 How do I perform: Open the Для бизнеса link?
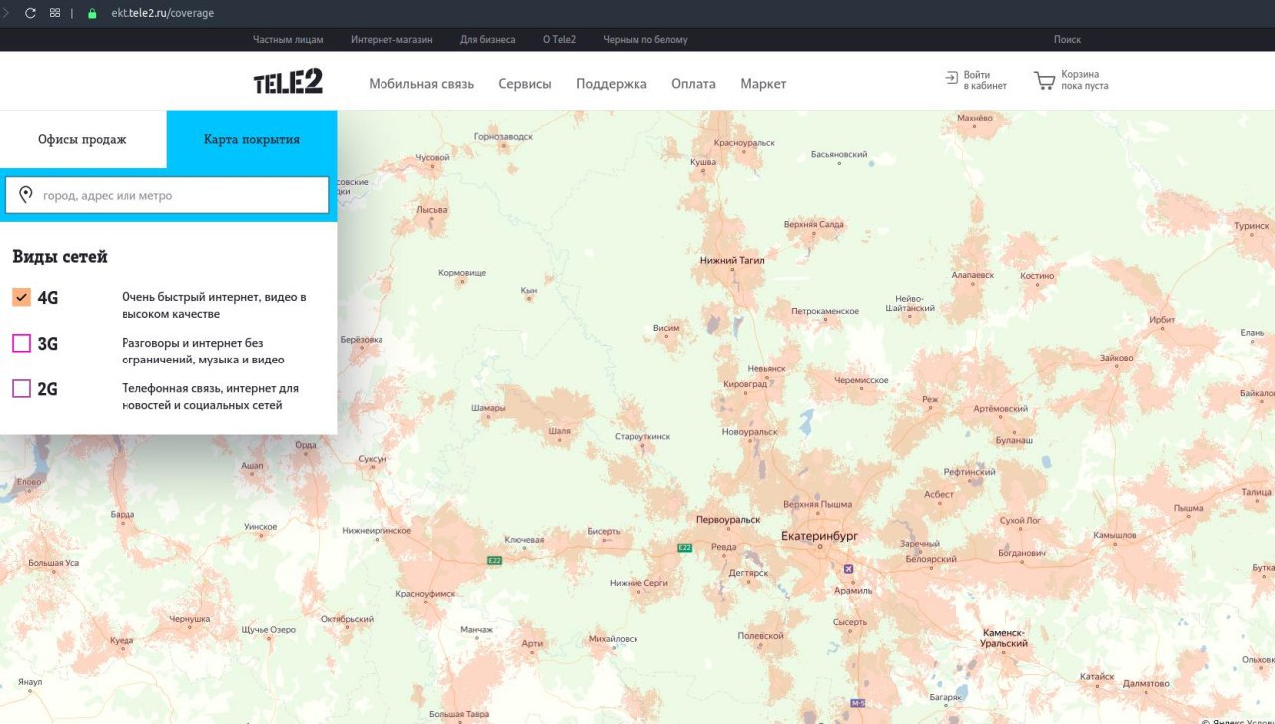tap(488, 40)
